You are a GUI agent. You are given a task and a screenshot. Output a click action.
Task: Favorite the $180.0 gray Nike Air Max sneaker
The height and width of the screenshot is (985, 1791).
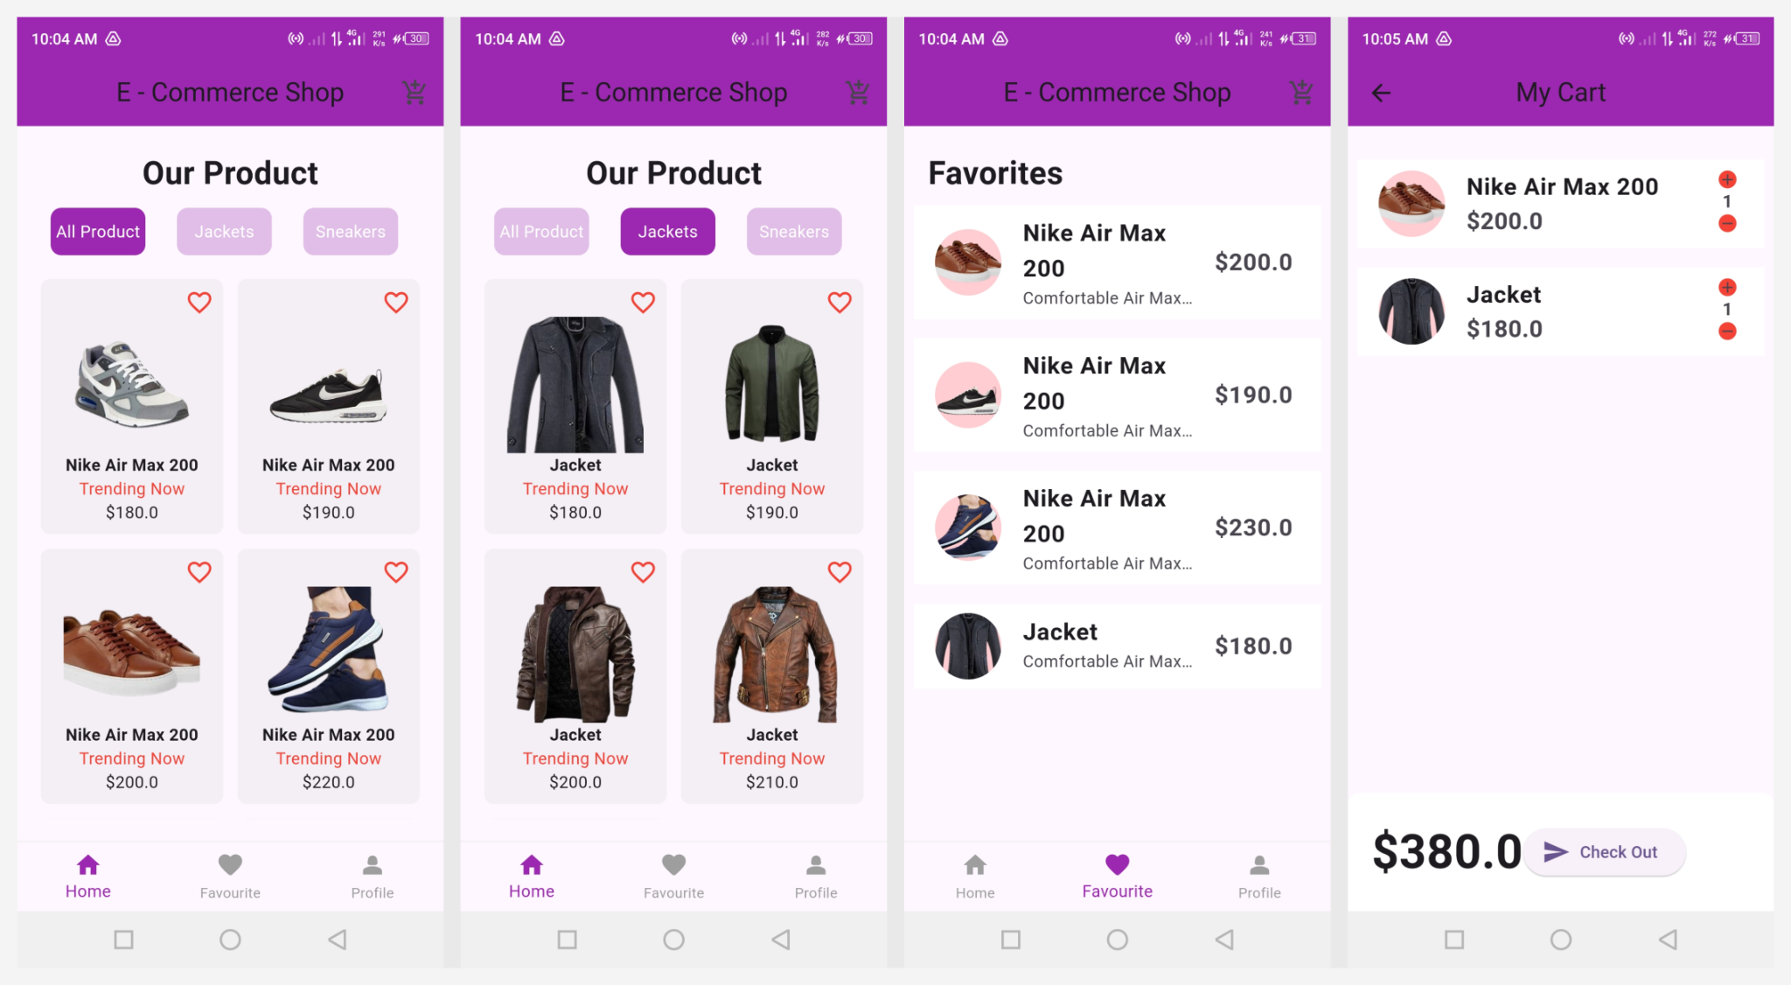click(199, 302)
